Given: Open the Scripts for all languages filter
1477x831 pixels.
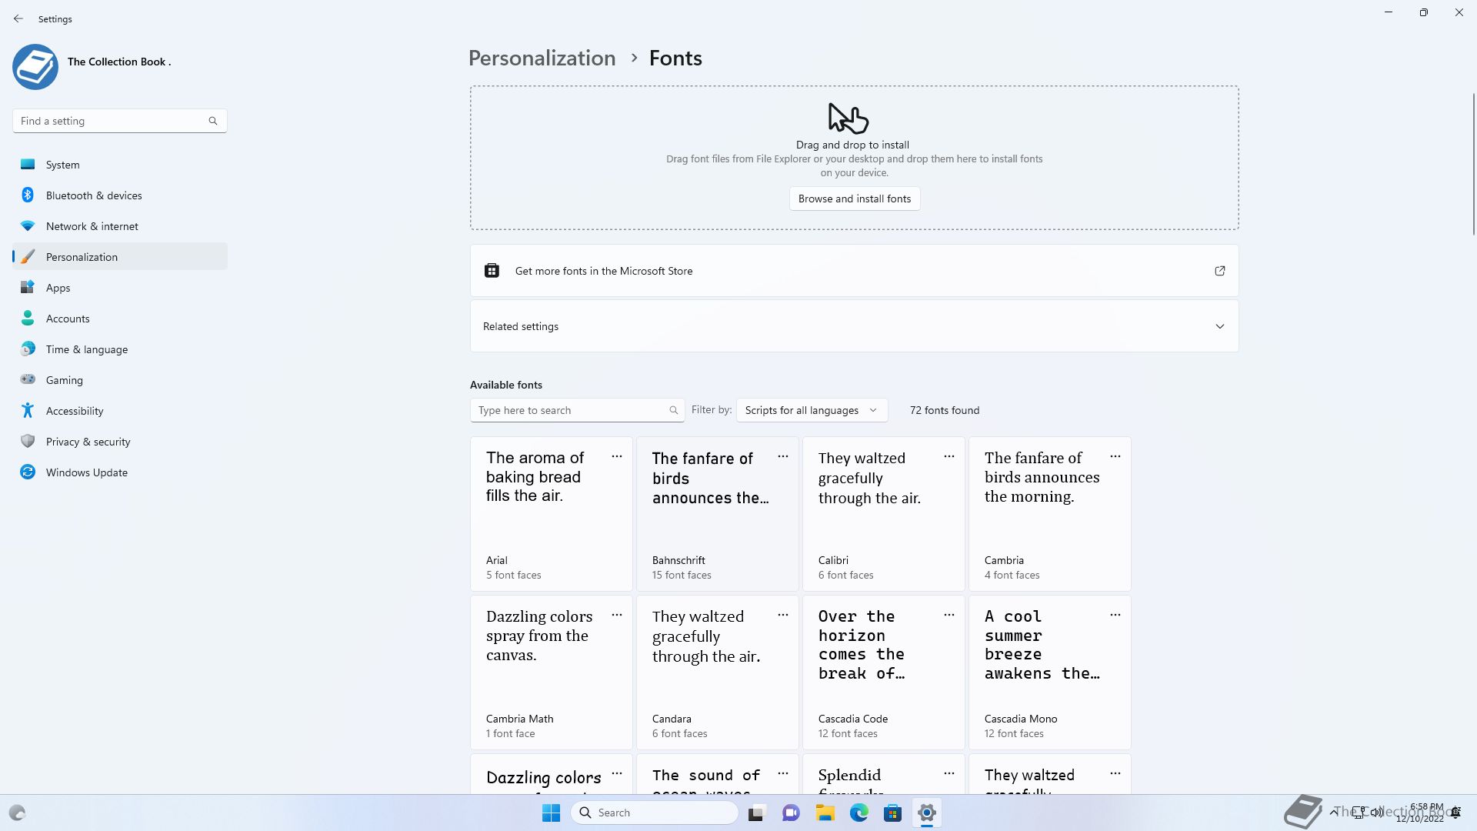Looking at the screenshot, I should click(812, 410).
